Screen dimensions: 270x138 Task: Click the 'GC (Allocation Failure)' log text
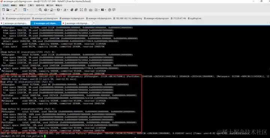coord(71,134)
